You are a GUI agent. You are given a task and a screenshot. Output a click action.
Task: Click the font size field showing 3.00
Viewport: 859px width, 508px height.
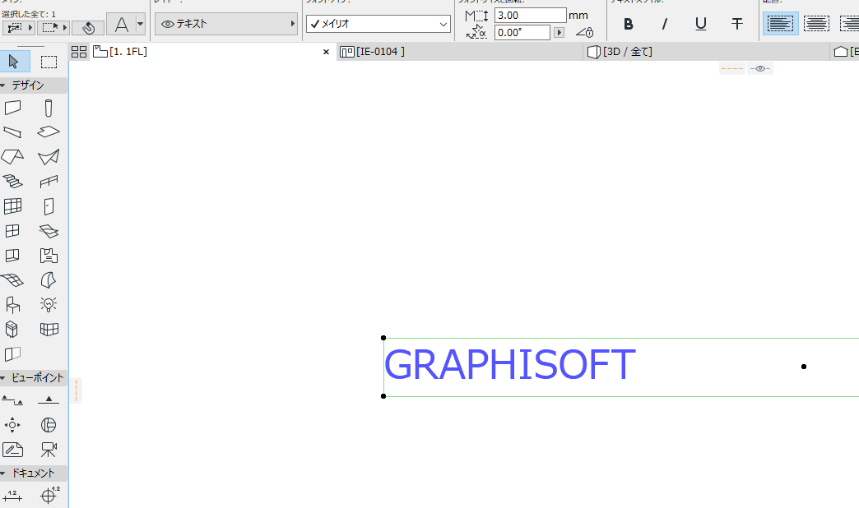[x=531, y=16]
